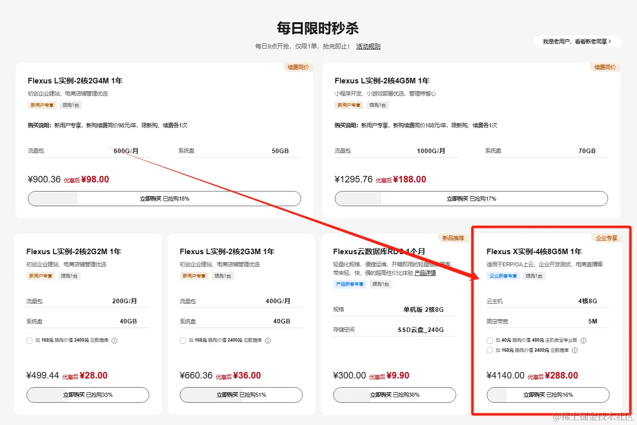Open 我是老用户,看看新老同享 link
Image resolution: width=637 pixels, height=425 pixels.
pyautogui.click(x=577, y=41)
